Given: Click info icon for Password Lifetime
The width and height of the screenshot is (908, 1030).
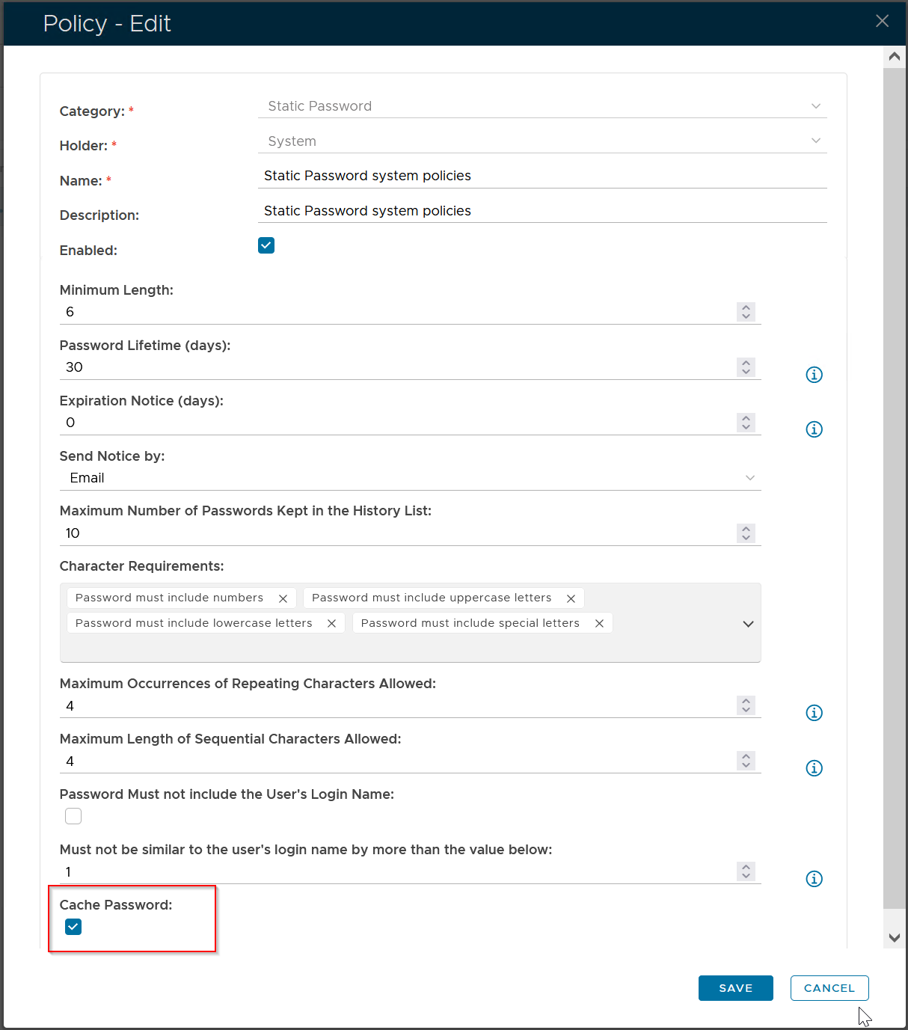Looking at the screenshot, I should coord(814,375).
